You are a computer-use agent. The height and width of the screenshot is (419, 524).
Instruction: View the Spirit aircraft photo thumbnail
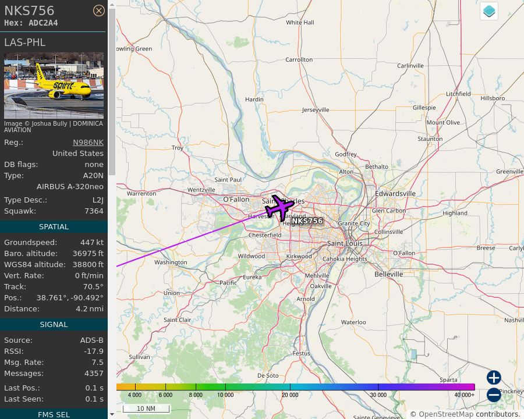54,86
